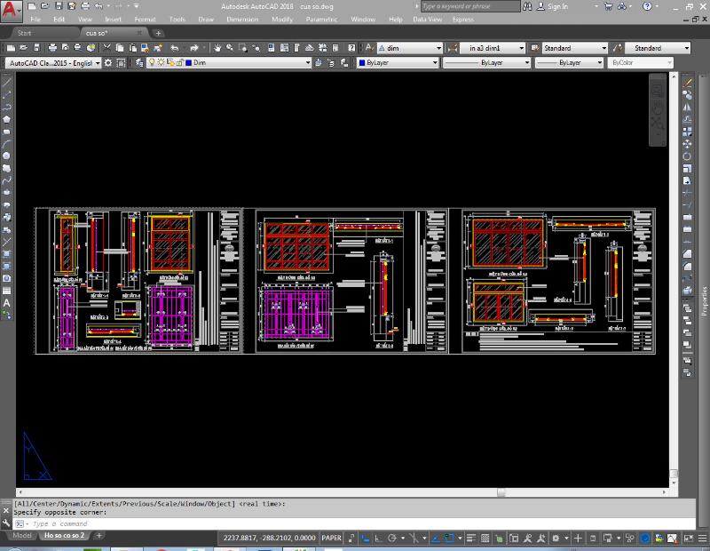Select the Spline draw tool
The height and width of the screenshot is (551, 710).
point(6,180)
